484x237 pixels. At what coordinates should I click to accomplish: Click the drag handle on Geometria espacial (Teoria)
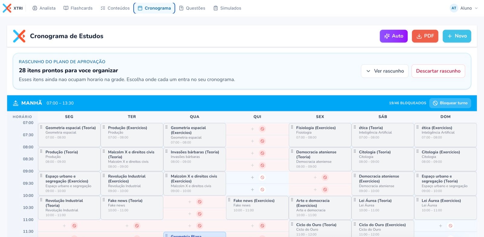pos(41,127)
